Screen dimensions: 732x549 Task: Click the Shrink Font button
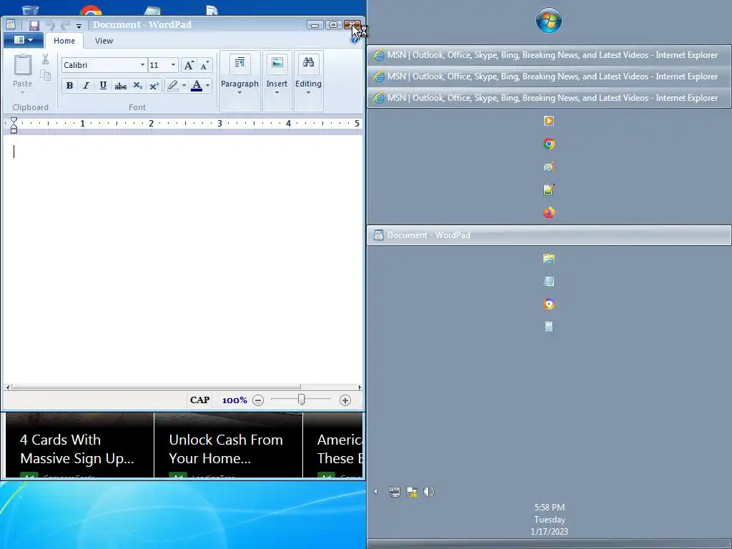coord(204,65)
